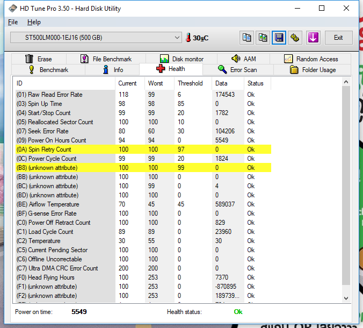Click the copy info to clipboard icon
This screenshot has height=328, width=363.
[246, 38]
